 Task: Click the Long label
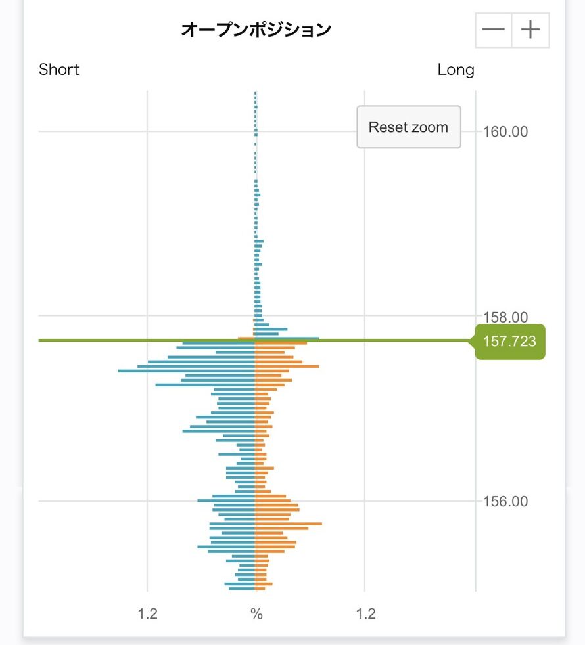[456, 70]
